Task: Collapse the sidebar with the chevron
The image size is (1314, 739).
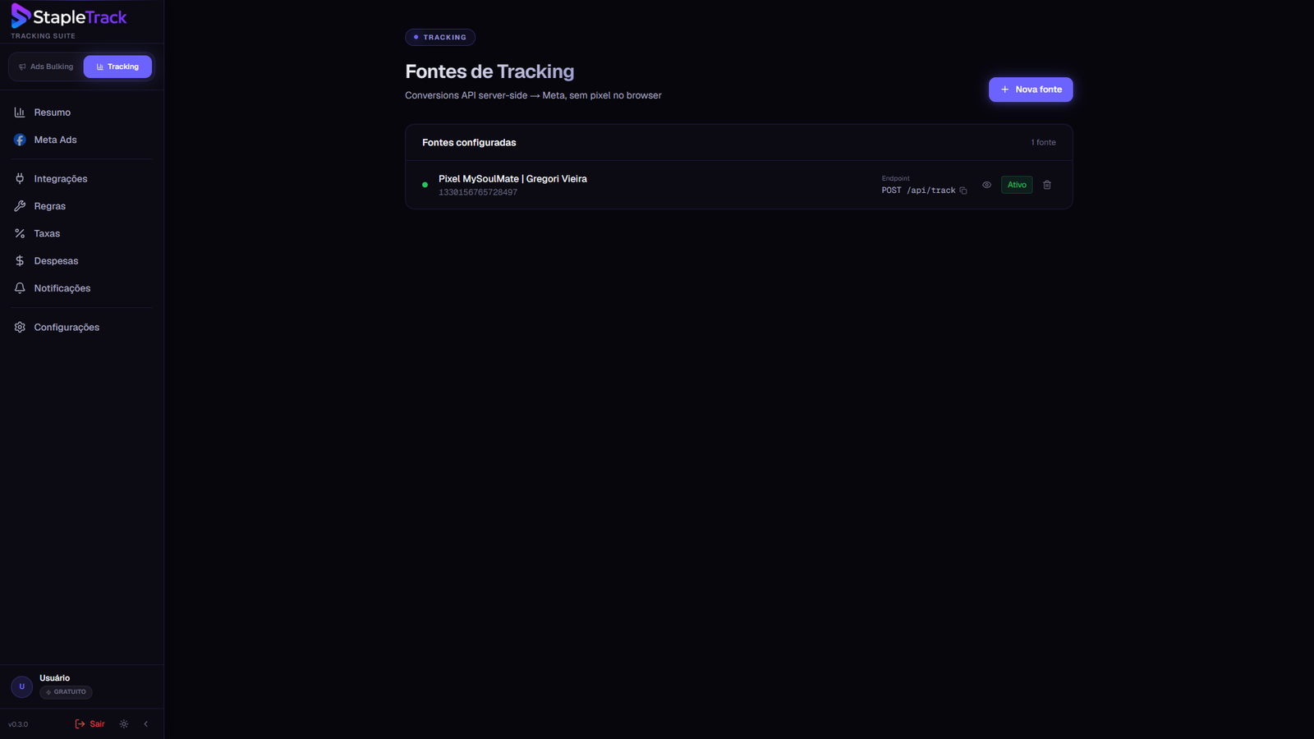Action: tap(146, 724)
